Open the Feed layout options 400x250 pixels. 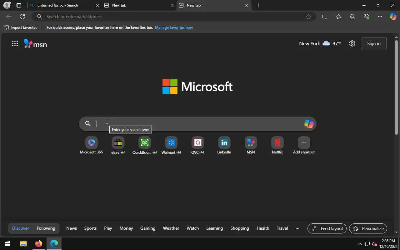tap(327, 228)
